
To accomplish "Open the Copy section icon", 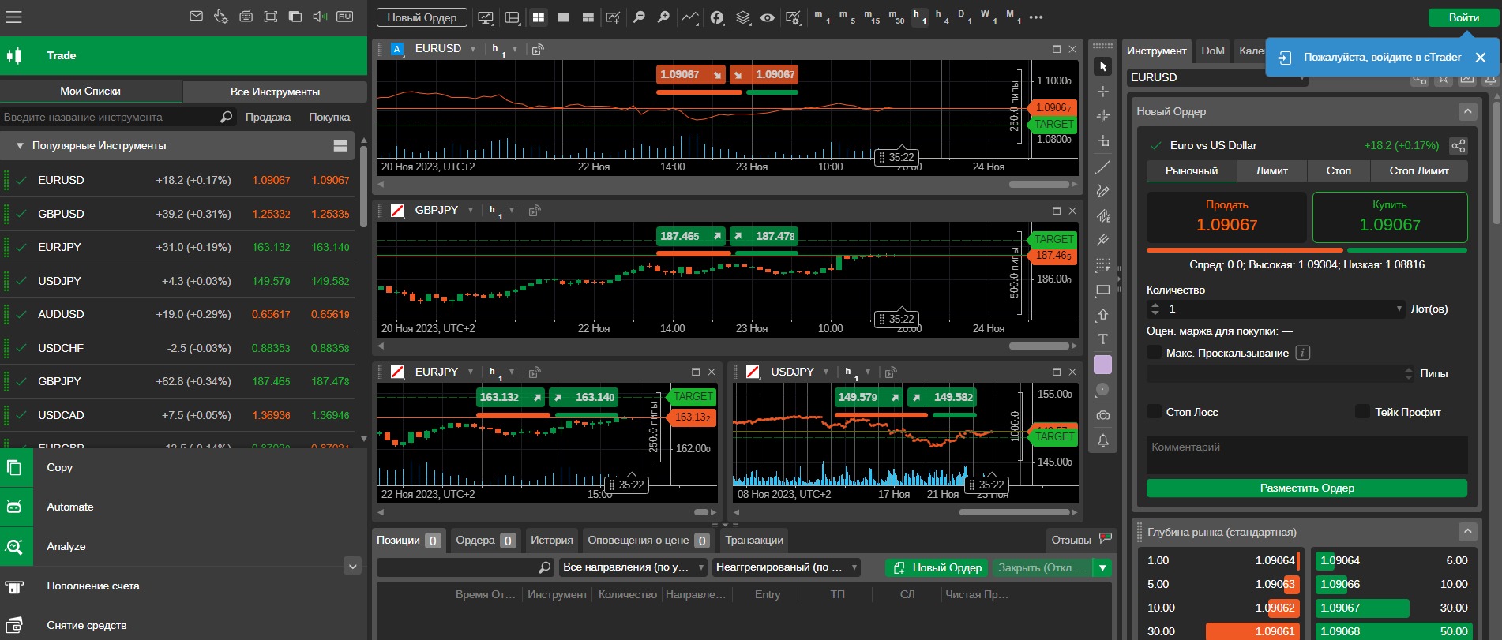I will [14, 468].
